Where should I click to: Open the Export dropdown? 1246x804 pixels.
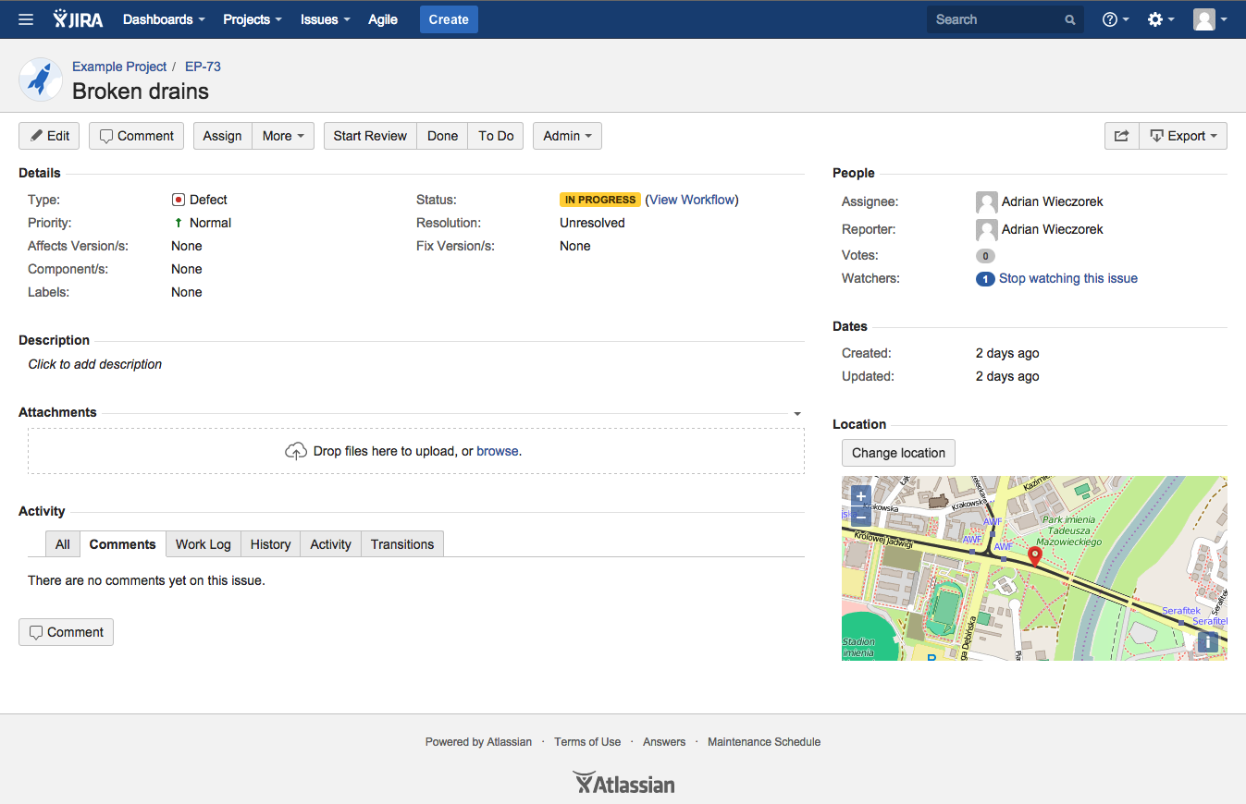coord(1183,136)
